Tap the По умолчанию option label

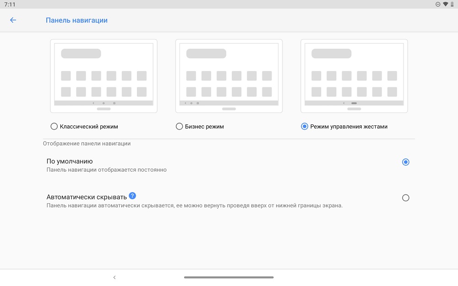pos(70,161)
